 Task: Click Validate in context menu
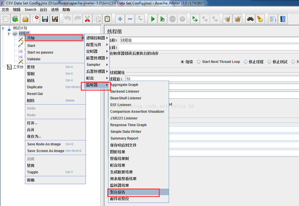coord(55,59)
